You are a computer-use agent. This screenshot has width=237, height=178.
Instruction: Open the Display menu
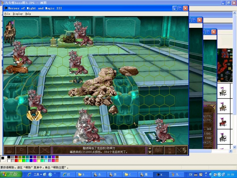coord(18,14)
